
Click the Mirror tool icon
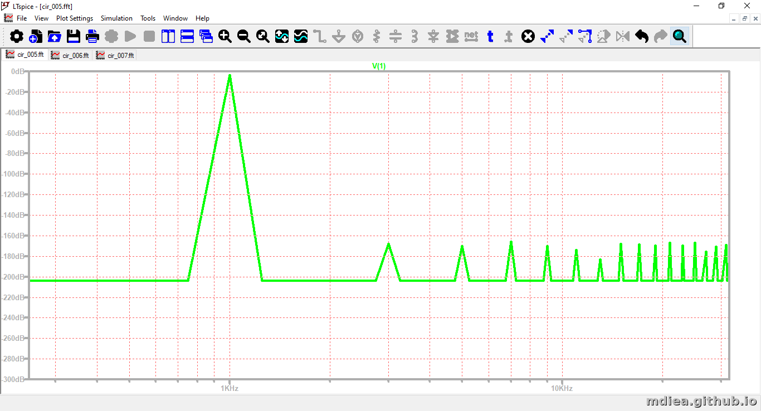click(623, 37)
